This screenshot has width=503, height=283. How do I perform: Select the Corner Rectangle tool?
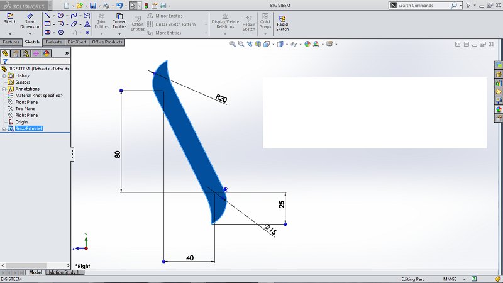(x=47, y=24)
